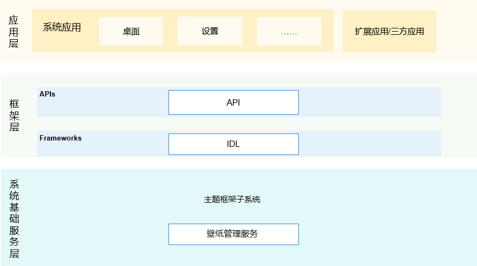Select the bold APIs label
The image size is (477, 266).
(47, 94)
